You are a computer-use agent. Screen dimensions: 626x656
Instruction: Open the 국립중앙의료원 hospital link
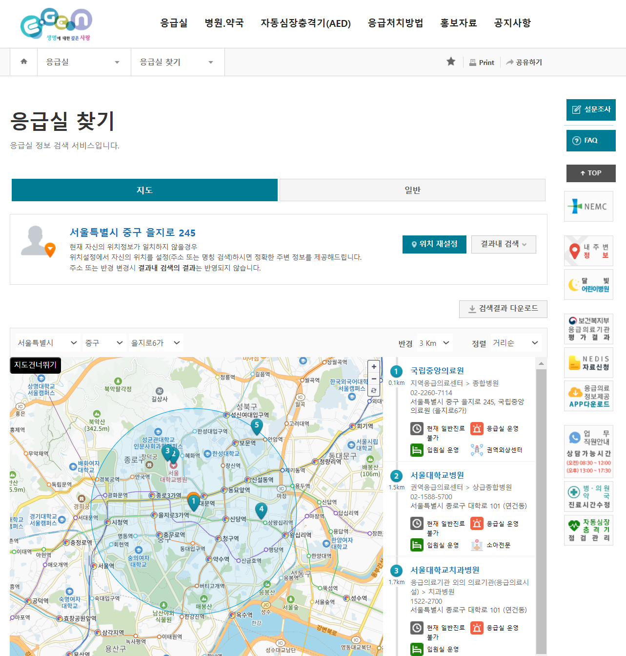click(437, 371)
